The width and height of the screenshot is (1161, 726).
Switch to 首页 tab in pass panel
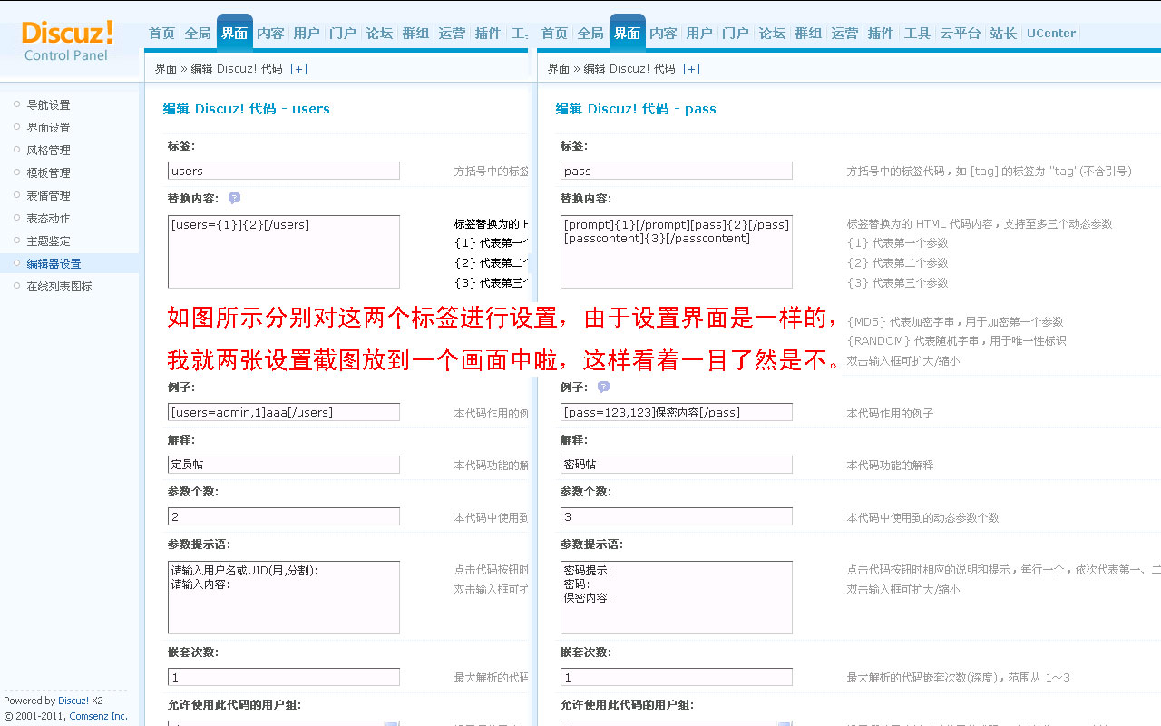click(x=554, y=34)
